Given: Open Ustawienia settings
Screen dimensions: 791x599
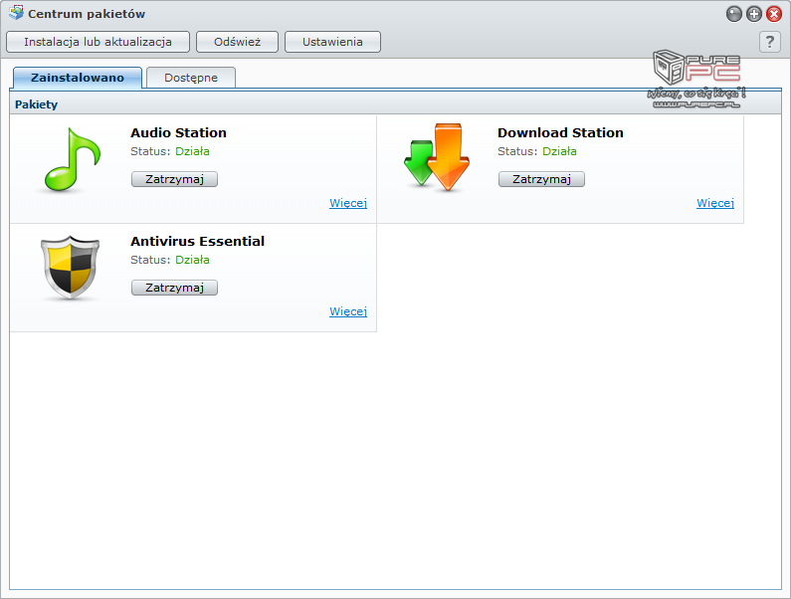Looking at the screenshot, I should coord(332,42).
